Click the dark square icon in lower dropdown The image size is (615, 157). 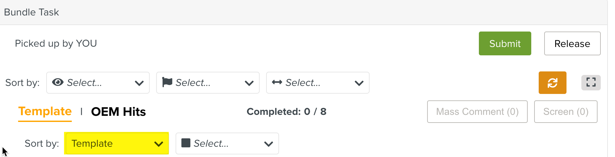click(186, 143)
